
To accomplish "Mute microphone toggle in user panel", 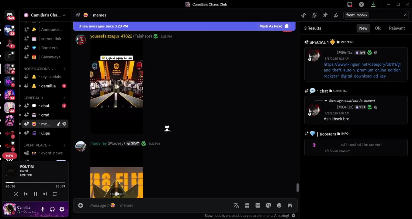I will coord(43,209).
